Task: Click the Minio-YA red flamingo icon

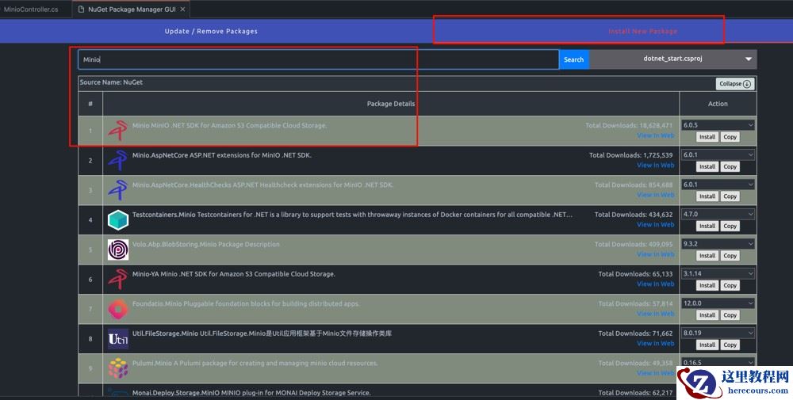Action: 118,280
